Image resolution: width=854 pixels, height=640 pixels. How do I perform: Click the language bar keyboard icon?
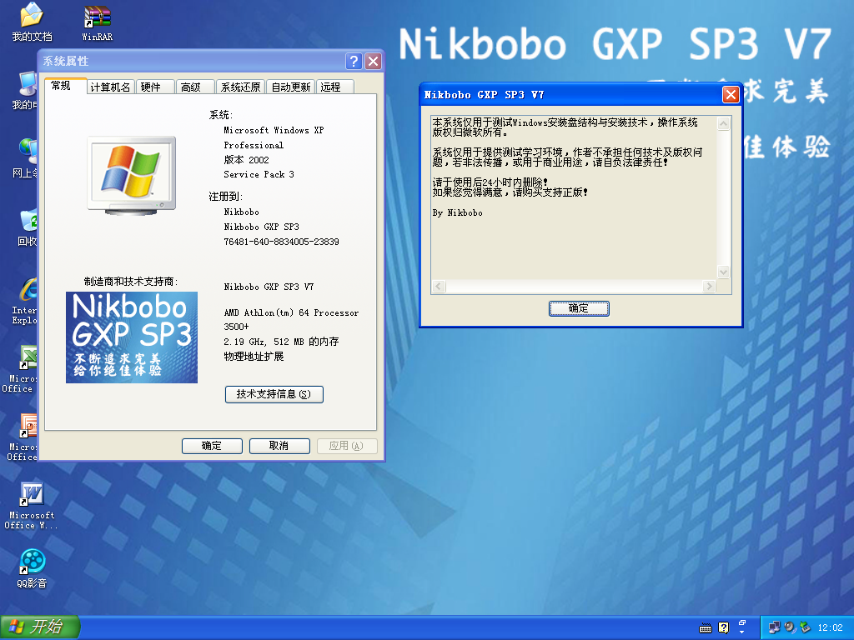(x=706, y=628)
